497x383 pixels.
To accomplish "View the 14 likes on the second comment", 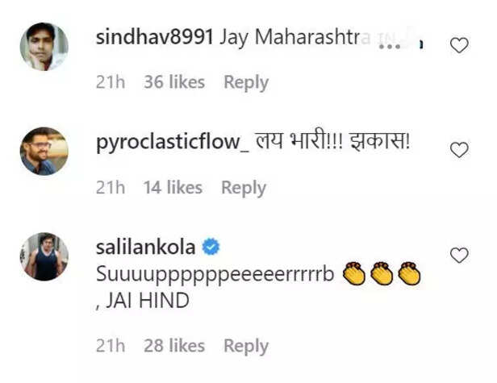I will pyautogui.click(x=173, y=187).
